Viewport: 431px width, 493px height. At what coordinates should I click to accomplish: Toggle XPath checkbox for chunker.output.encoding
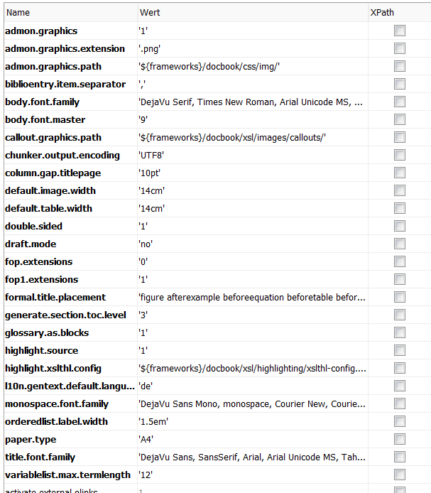pyautogui.click(x=400, y=155)
